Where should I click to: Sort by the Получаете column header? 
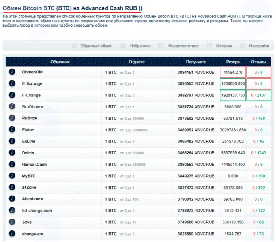click(196, 62)
